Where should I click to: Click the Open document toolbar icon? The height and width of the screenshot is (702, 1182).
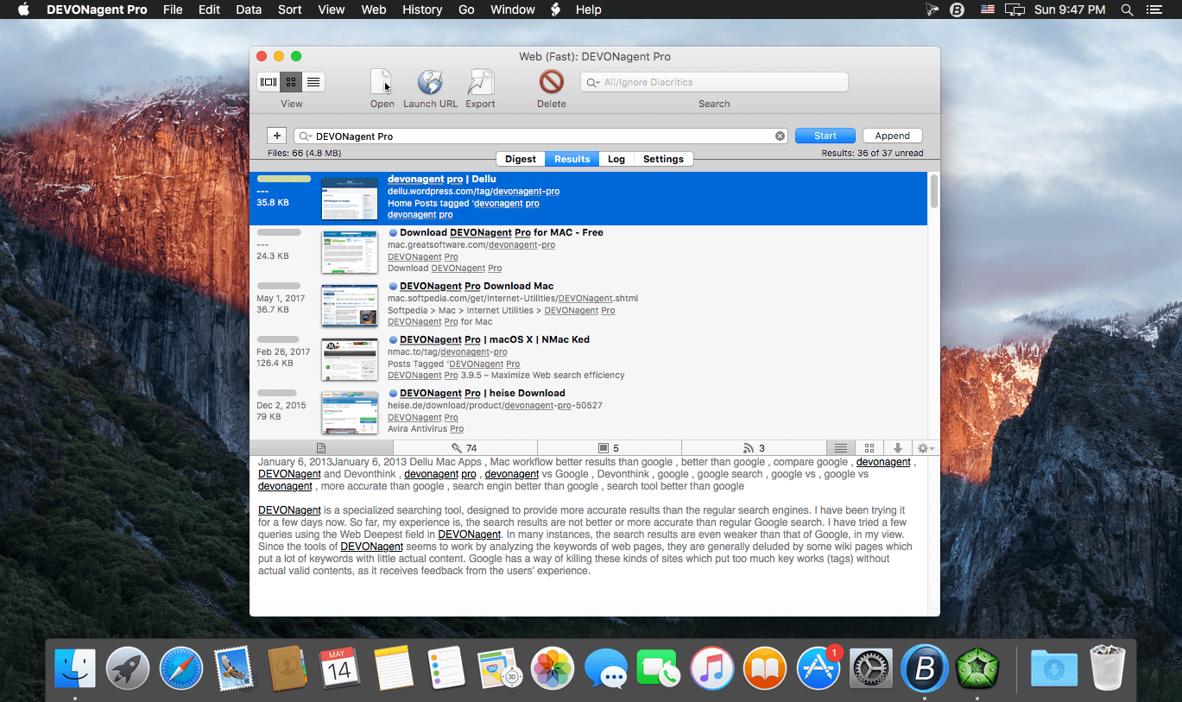point(382,83)
